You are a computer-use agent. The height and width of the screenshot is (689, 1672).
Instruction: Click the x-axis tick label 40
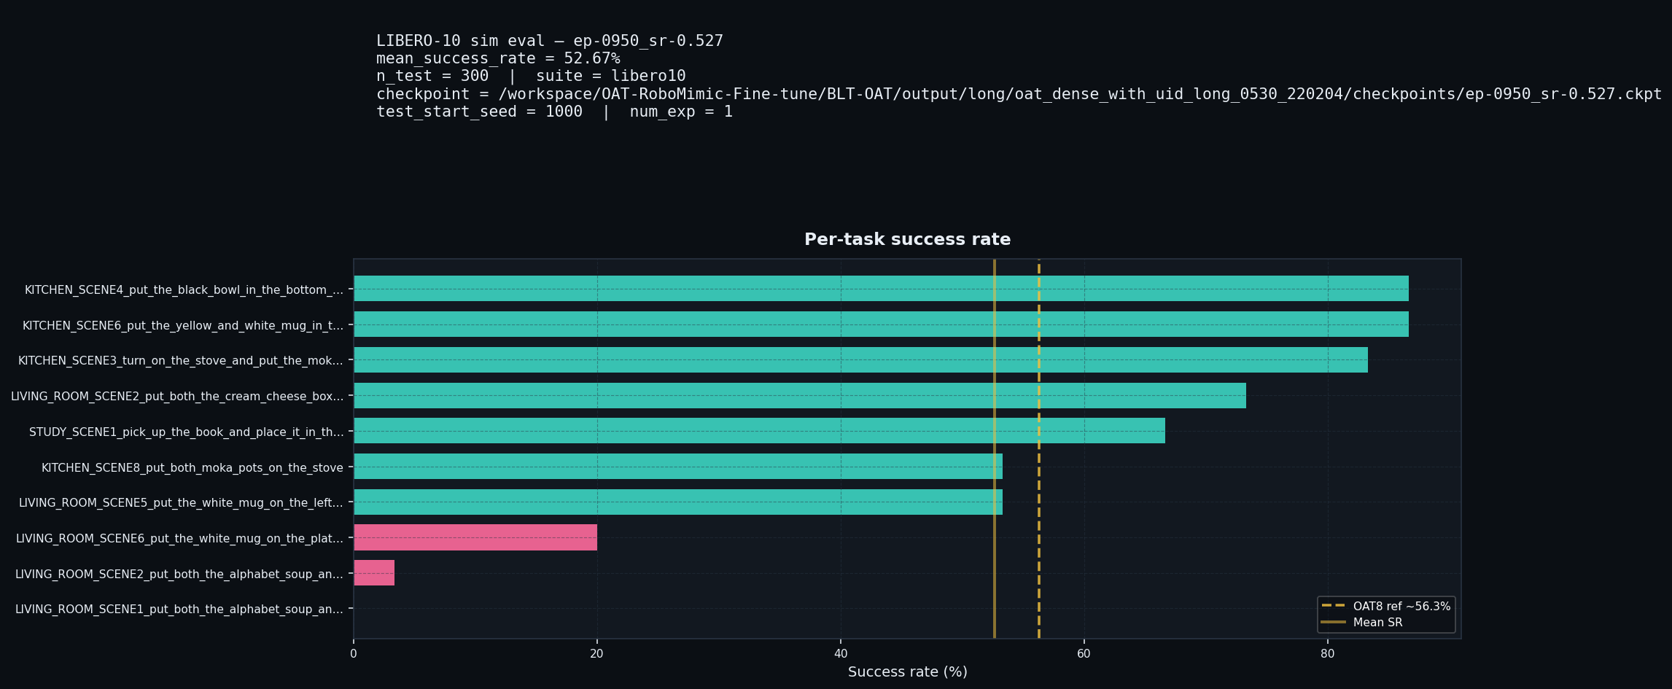[x=840, y=654]
